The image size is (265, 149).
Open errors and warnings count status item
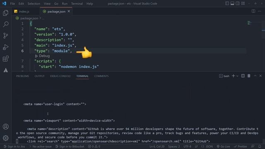coord(94,147)
